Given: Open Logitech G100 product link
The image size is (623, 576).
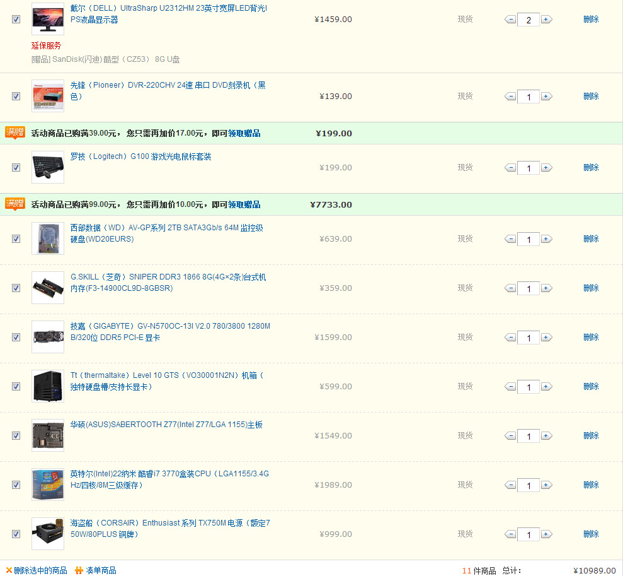Looking at the screenshot, I should [x=140, y=156].
